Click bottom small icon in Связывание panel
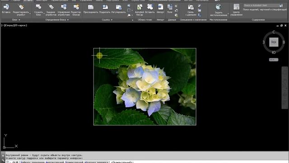Viewport: 289px width, 163px height. [200, 15]
